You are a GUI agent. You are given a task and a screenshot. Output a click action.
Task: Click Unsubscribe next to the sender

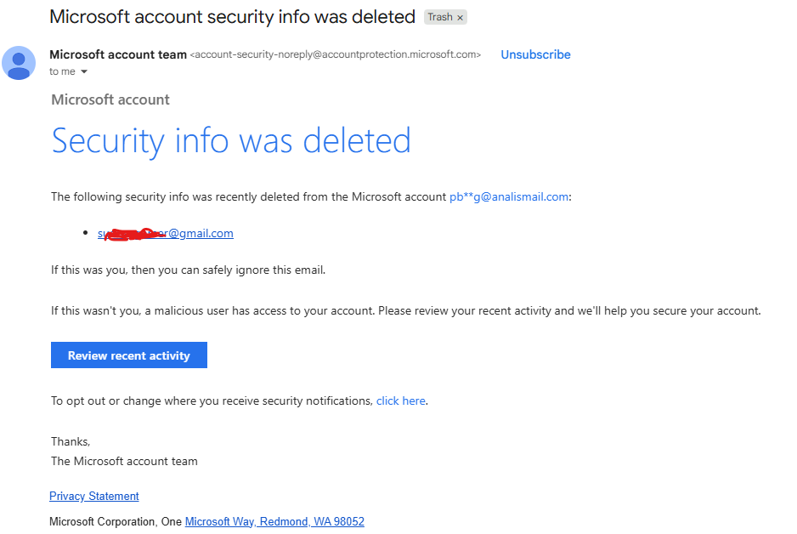tap(535, 54)
